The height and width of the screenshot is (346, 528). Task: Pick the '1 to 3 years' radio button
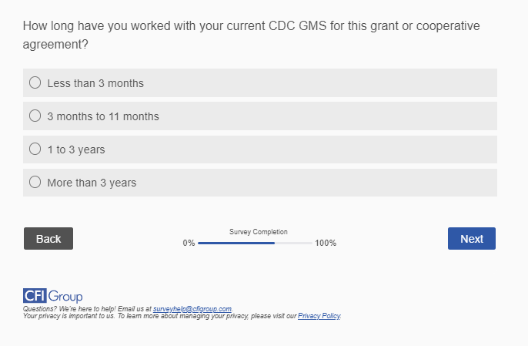pos(35,149)
